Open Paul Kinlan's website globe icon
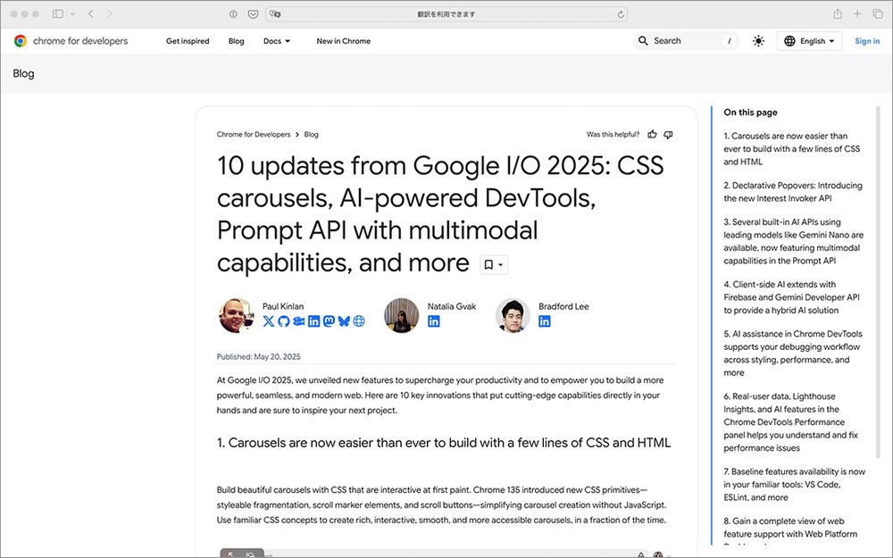 (x=359, y=321)
